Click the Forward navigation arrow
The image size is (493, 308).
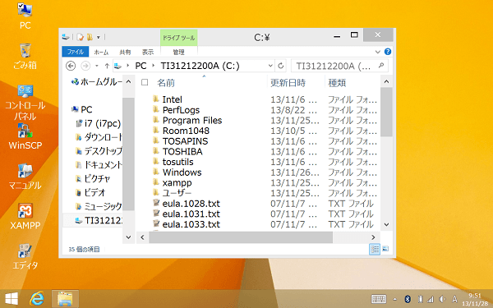85,66
